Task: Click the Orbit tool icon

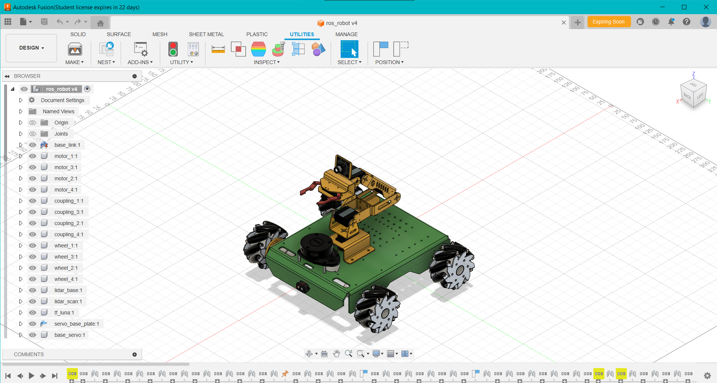Action: [309, 354]
